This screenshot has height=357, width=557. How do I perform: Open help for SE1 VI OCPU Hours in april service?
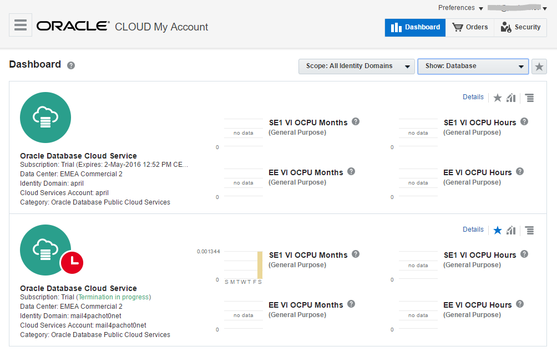tap(524, 122)
